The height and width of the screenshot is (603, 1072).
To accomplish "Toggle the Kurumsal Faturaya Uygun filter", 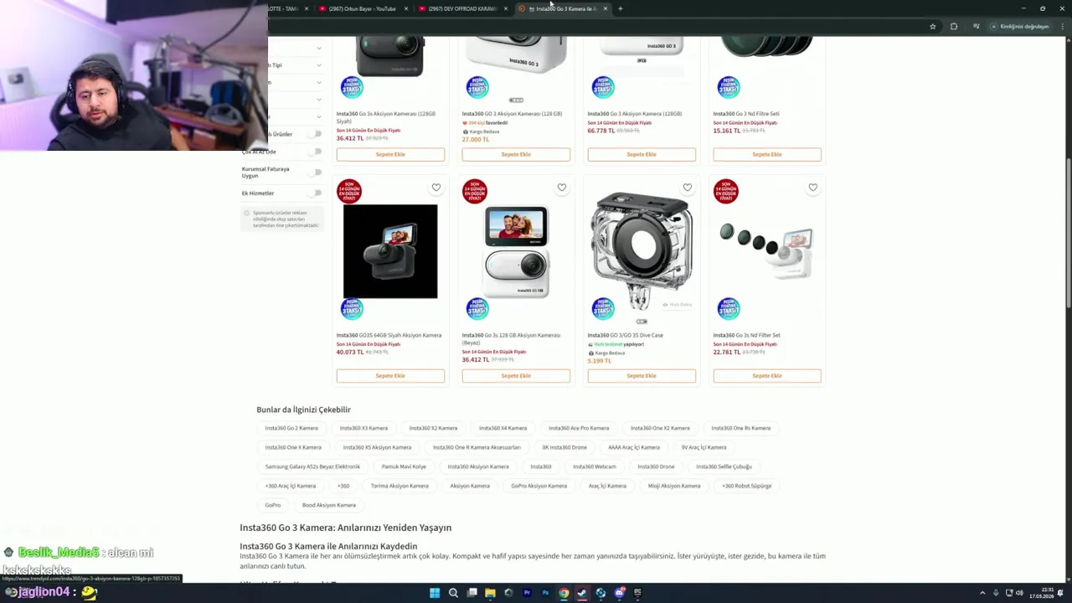I will (316, 172).
